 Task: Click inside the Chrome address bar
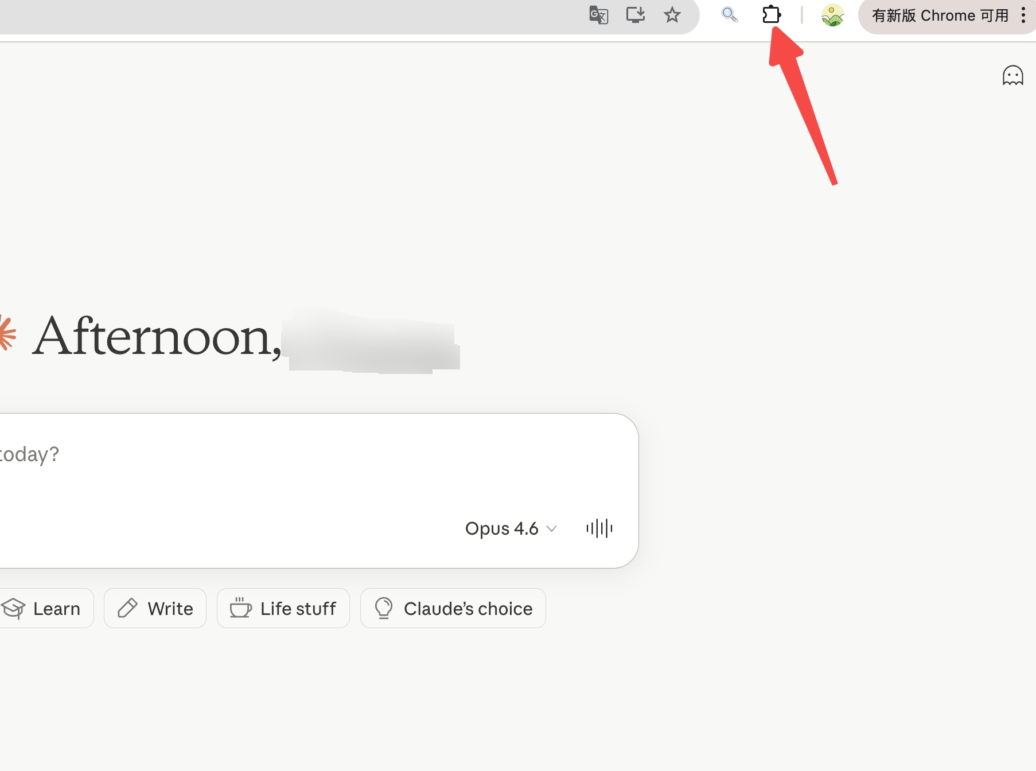287,15
